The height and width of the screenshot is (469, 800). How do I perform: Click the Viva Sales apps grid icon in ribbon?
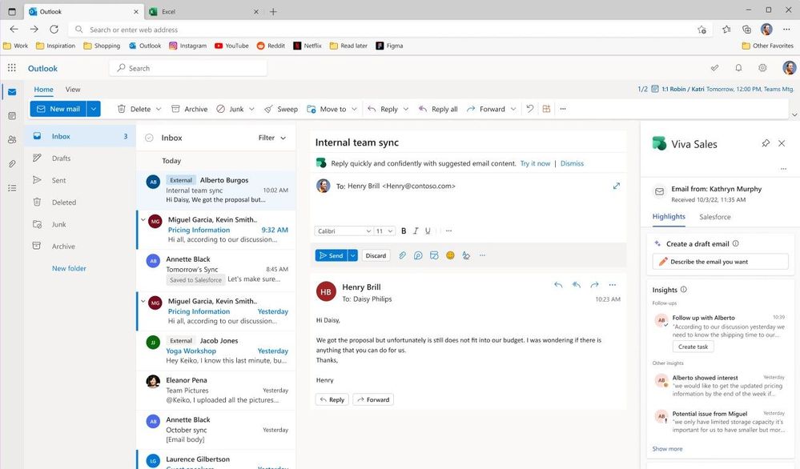click(x=546, y=109)
